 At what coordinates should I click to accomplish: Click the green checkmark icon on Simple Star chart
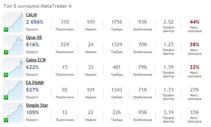point(6,120)
